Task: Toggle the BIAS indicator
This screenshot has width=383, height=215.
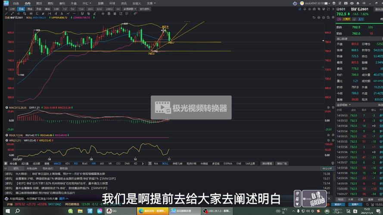Action: pyautogui.click(x=85, y=163)
